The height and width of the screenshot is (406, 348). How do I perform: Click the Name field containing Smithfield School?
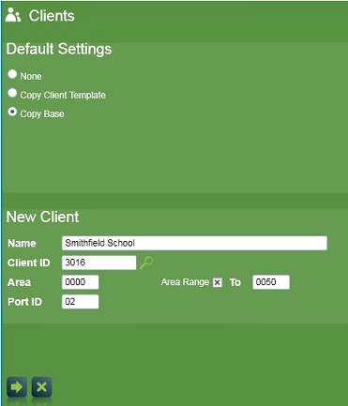(194, 243)
